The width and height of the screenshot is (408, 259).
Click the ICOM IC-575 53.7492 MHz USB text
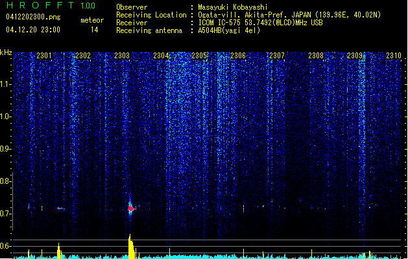[261, 23]
